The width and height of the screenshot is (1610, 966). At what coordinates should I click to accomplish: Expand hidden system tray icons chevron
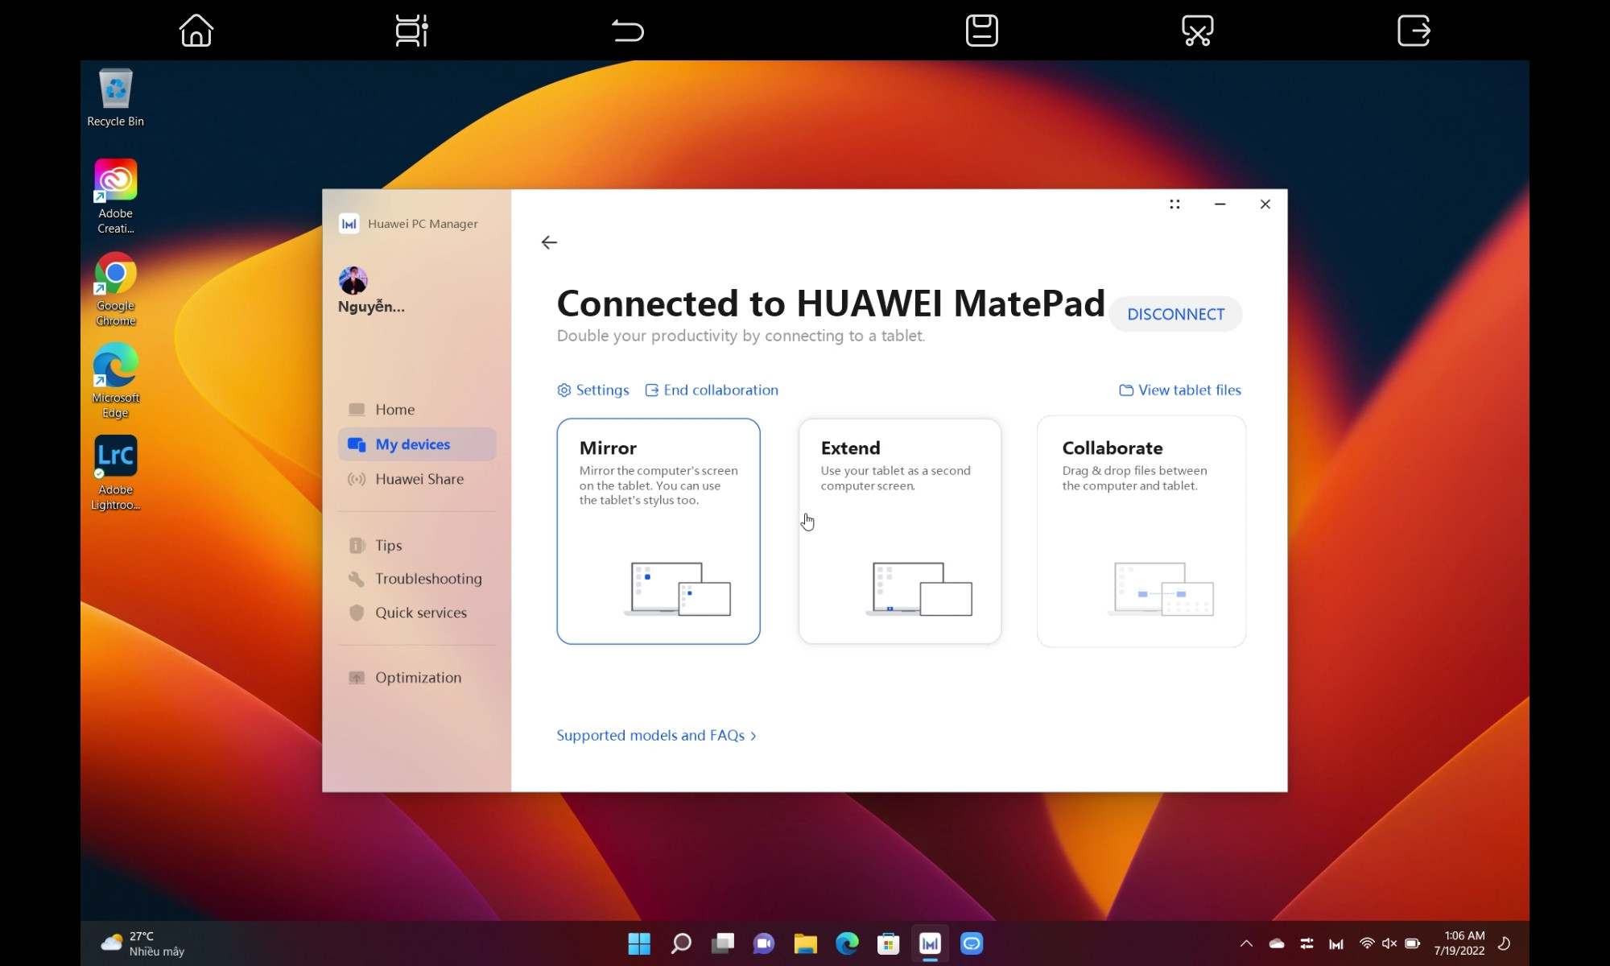pos(1246,943)
